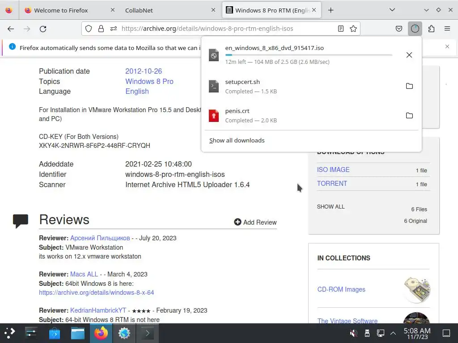Open reviewer Macs ALL profile
The height and width of the screenshot is (343, 458).
click(84, 274)
